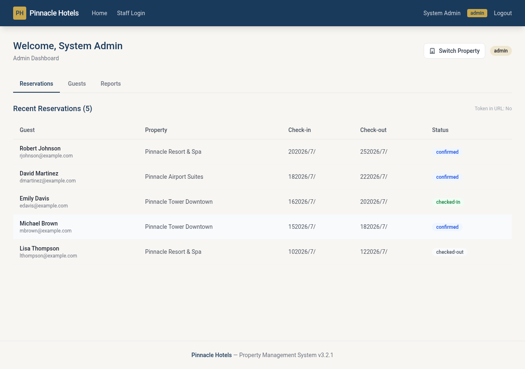Open the Pinnacle Hotels brand link
The image size is (525, 369).
click(x=46, y=13)
